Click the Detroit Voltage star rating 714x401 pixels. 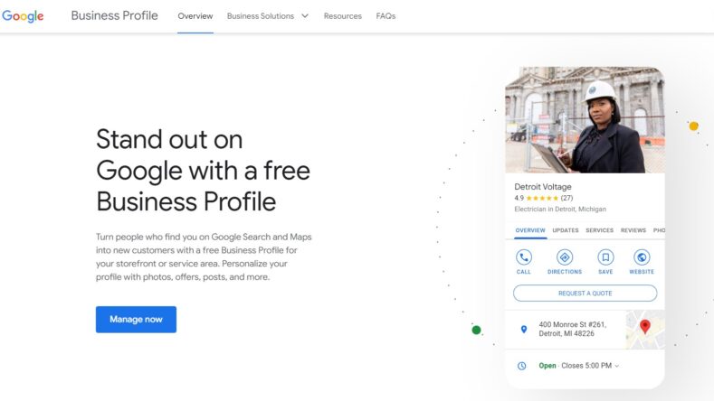click(x=543, y=198)
